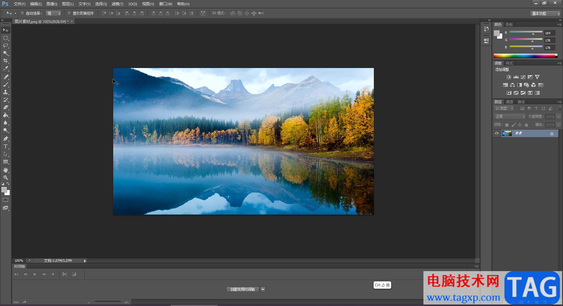Open the 滤镜(T) menu
The image size is (563, 306).
tap(117, 4)
